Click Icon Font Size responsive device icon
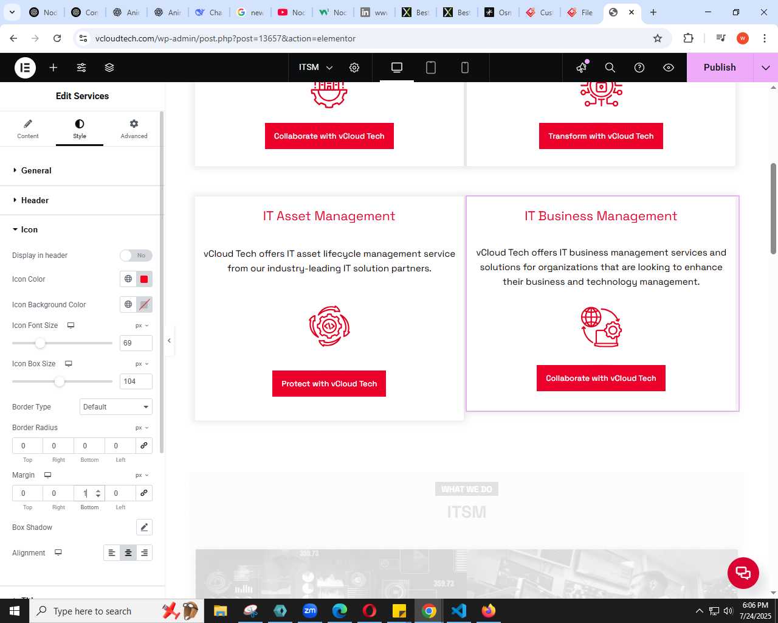The image size is (778, 623). click(71, 325)
